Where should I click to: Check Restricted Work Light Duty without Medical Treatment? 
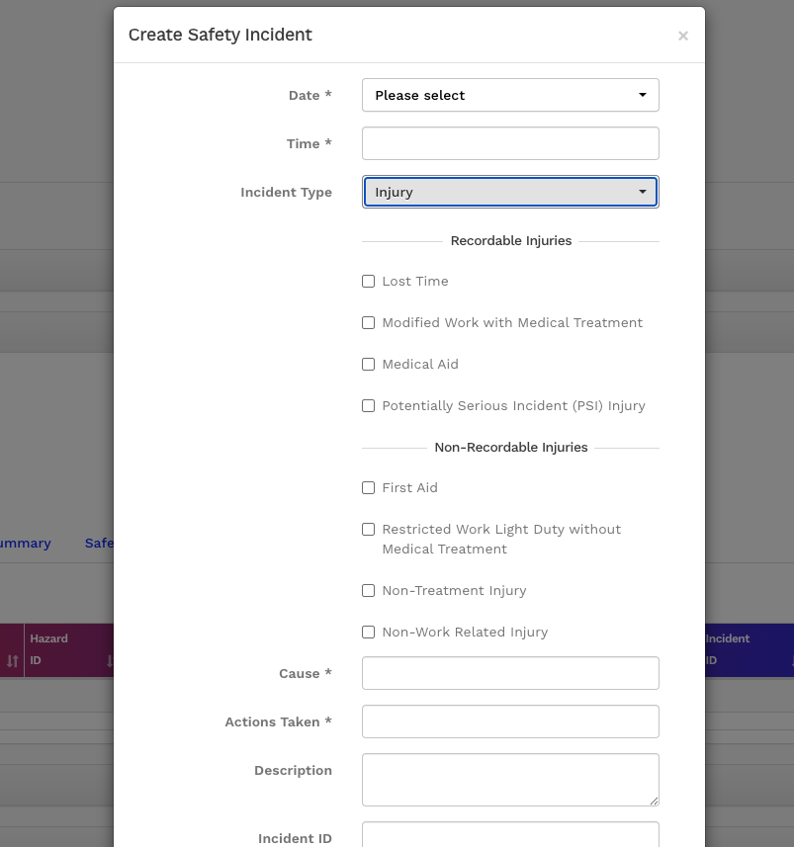tap(368, 529)
